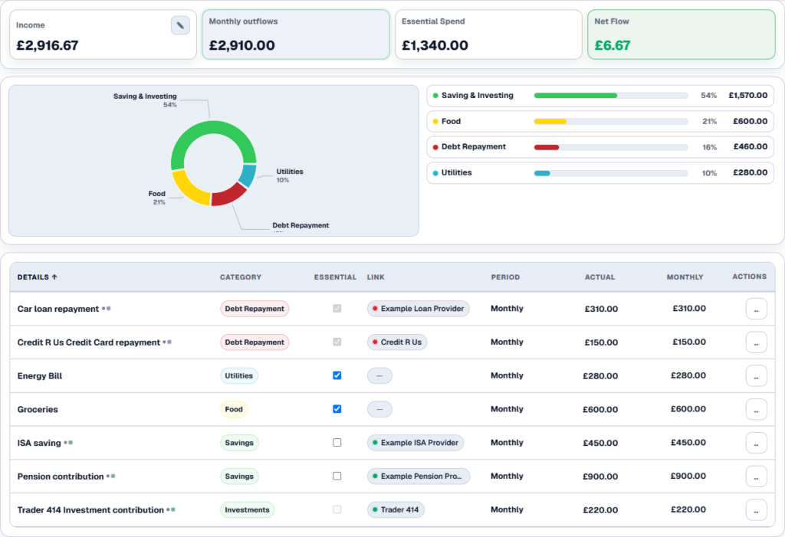Screen dimensions: 785x537
Task: Select the Net Flow summary card
Action: 682,34
